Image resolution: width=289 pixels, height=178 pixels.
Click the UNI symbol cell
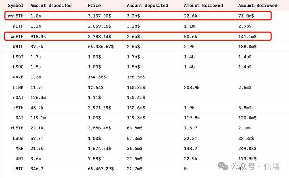19,158
